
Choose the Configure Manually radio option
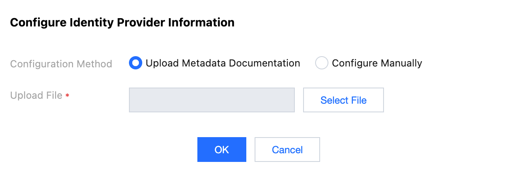click(x=322, y=63)
